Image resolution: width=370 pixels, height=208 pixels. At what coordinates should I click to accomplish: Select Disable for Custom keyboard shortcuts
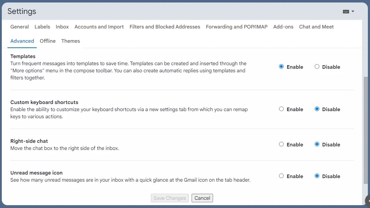coord(317,109)
